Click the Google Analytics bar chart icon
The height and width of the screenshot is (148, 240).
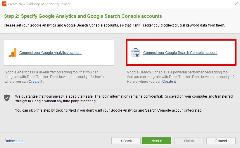(x=13, y=53)
